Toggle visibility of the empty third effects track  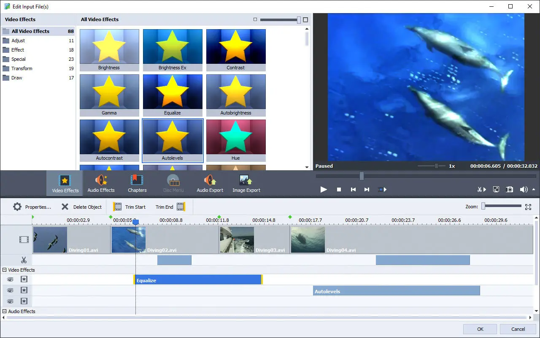point(10,301)
